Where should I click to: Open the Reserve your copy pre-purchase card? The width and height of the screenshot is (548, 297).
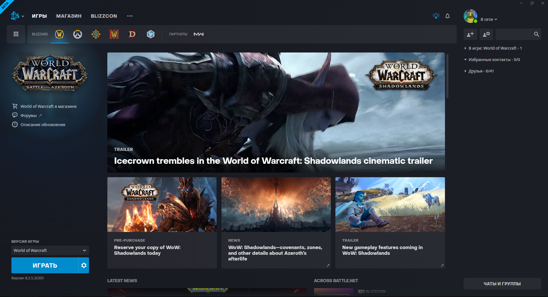click(162, 223)
